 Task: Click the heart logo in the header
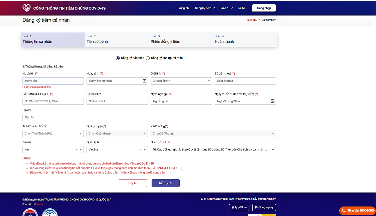pyautogui.click(x=27, y=8)
